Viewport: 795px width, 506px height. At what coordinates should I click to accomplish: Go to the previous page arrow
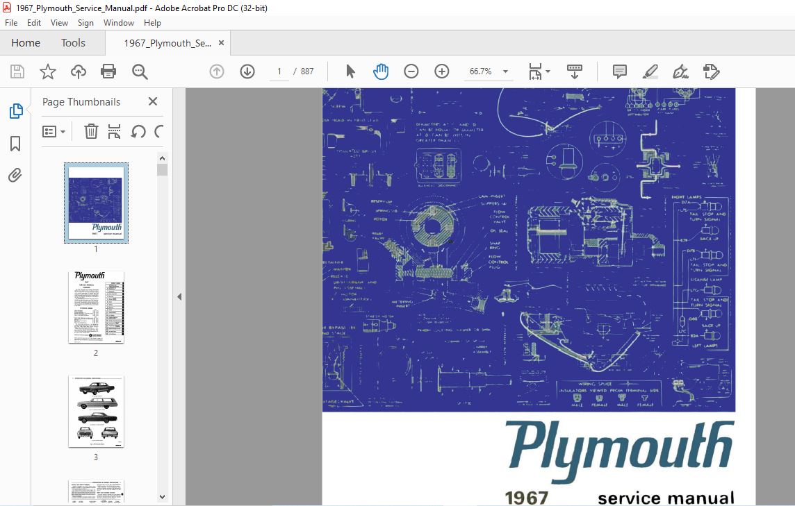point(217,71)
